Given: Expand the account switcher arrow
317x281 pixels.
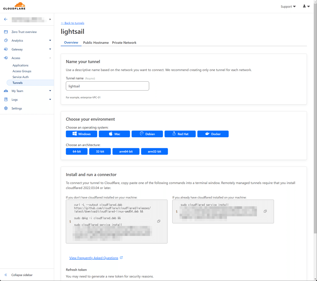Looking at the screenshot, I should tap(50, 19).
